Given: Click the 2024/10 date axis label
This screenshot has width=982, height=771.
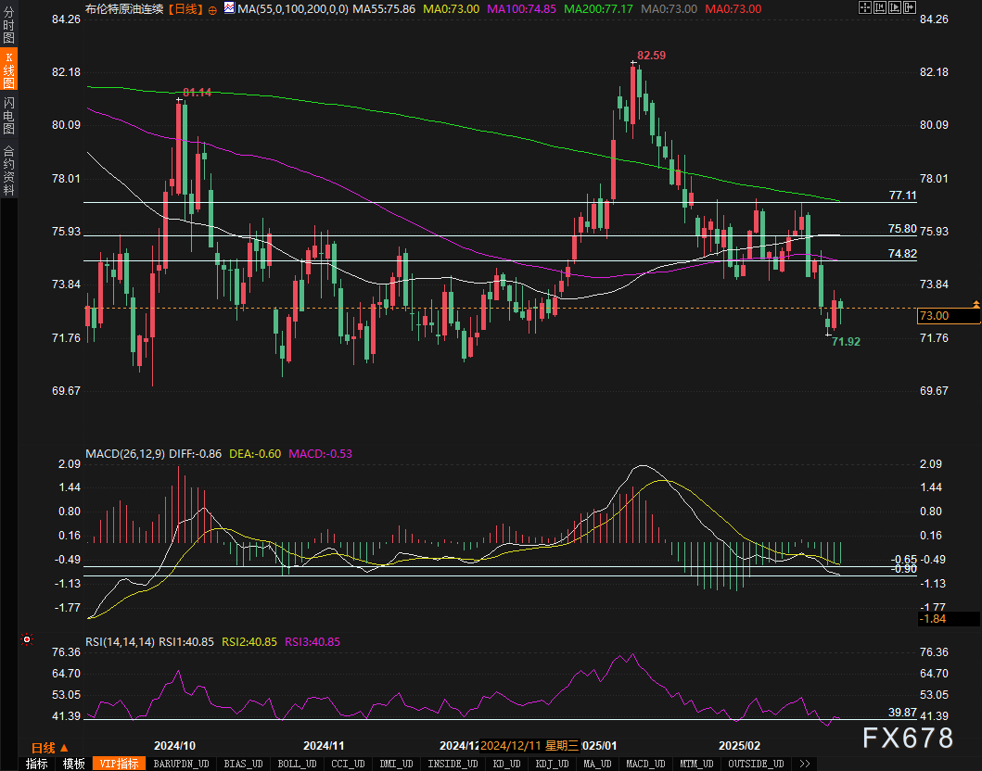Looking at the screenshot, I should click(x=174, y=745).
